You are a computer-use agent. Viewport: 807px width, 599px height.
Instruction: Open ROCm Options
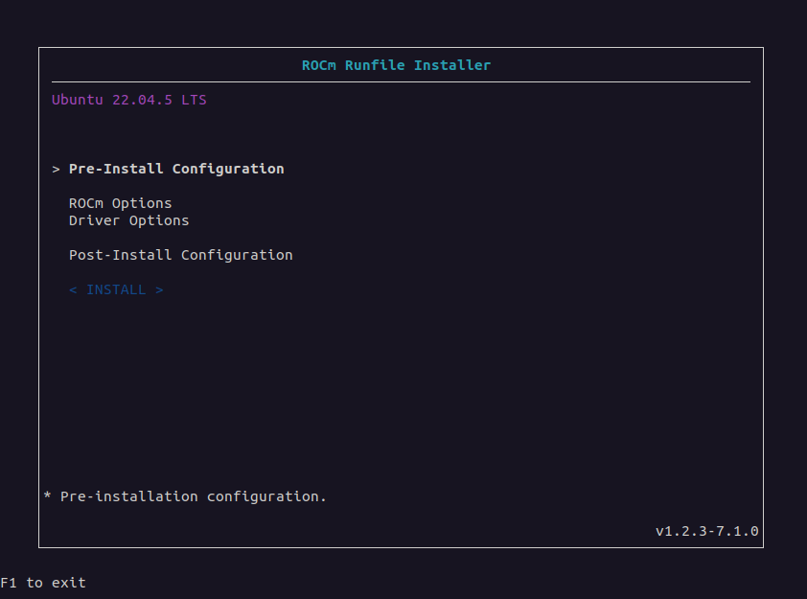(121, 203)
